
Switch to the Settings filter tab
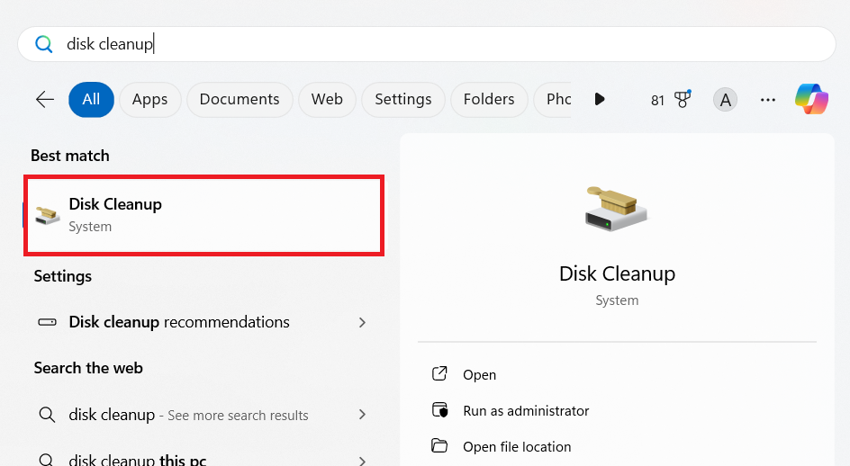pos(403,99)
